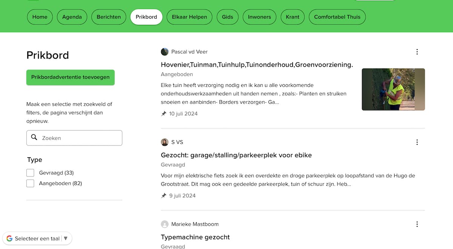The width and height of the screenshot is (453, 249).
Task: Switch to the Agenda tab
Action: (x=72, y=17)
